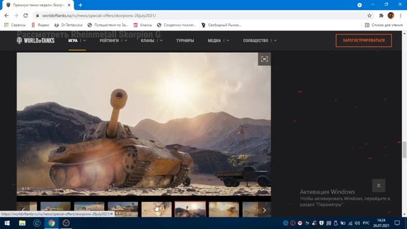Open the МЕДИА navigation item
Screen dimensions: 407x229
214,41
